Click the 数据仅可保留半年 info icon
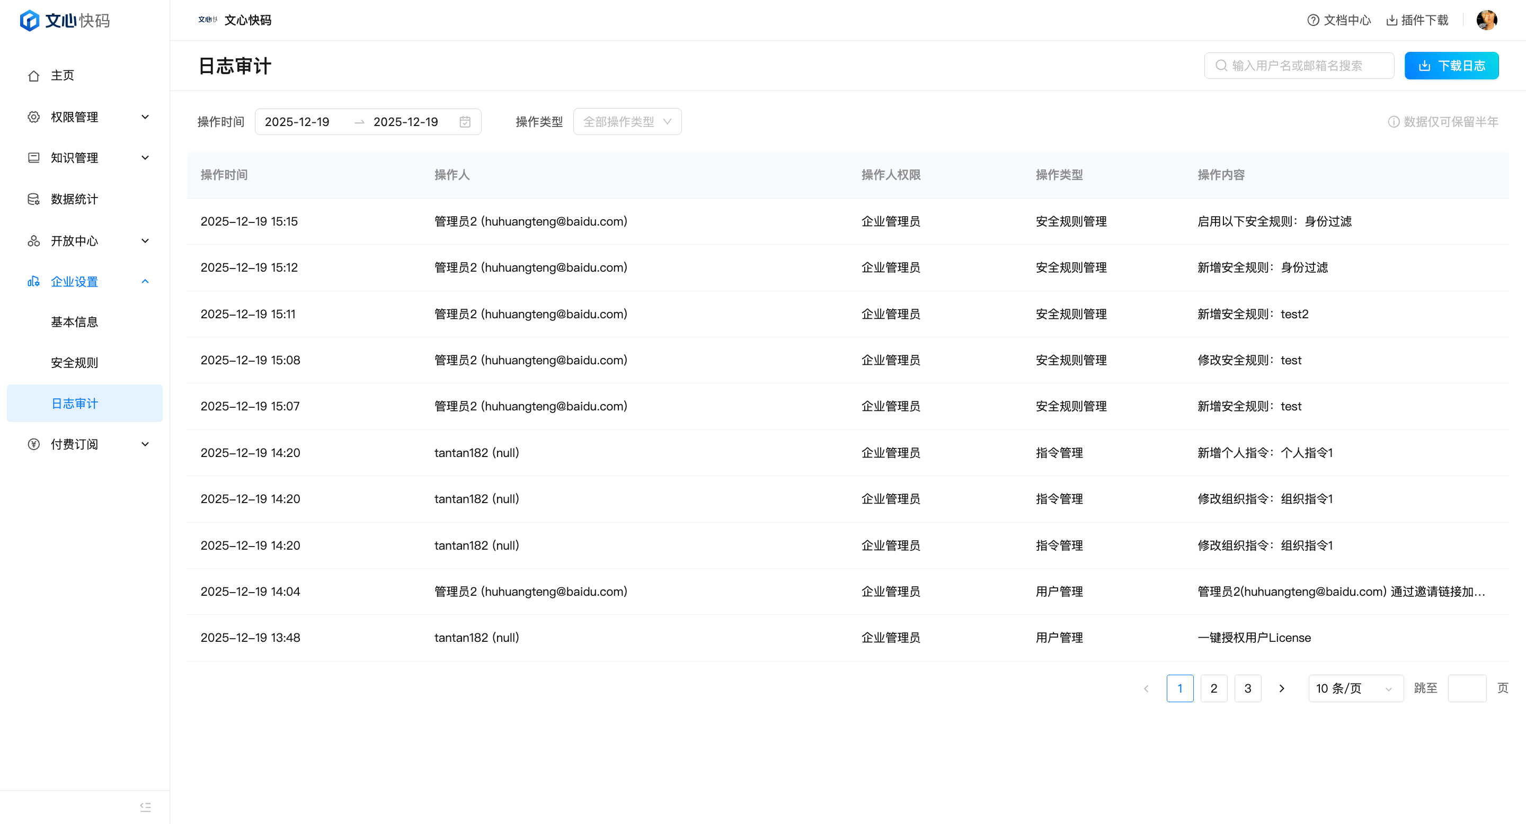The height and width of the screenshot is (824, 1526). coord(1394,122)
